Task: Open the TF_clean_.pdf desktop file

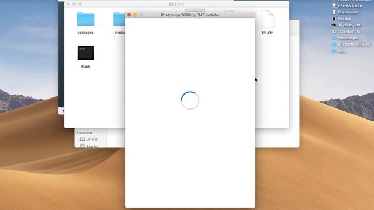Action: tap(347, 25)
